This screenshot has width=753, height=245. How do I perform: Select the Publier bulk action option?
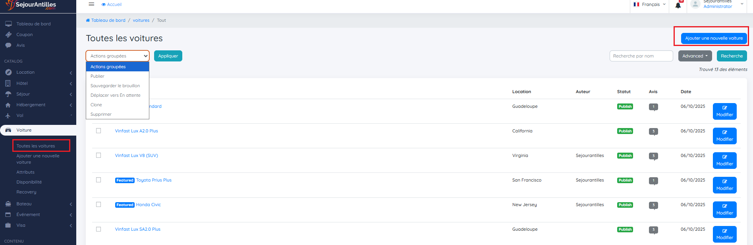pos(97,76)
